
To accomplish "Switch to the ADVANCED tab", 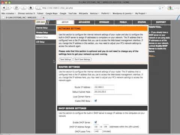I will tap(84, 22).
